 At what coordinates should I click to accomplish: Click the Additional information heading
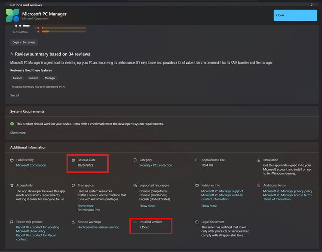pyautogui.click(x=28, y=147)
